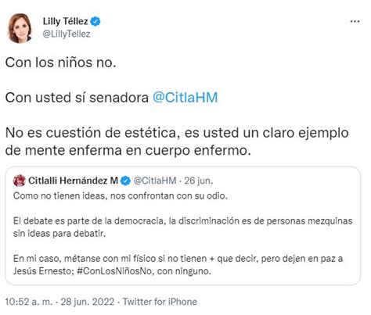
Task: Open the Twitter for iPhone source link
Action: (x=160, y=302)
